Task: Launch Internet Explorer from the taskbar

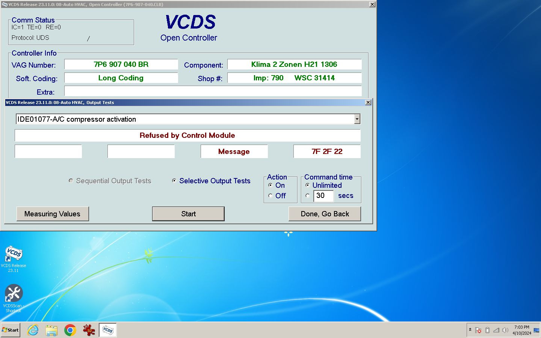Action: click(33, 330)
